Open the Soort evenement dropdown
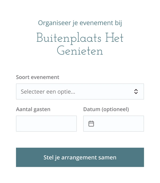Image resolution: width=160 pixels, height=183 pixels. pos(80,91)
